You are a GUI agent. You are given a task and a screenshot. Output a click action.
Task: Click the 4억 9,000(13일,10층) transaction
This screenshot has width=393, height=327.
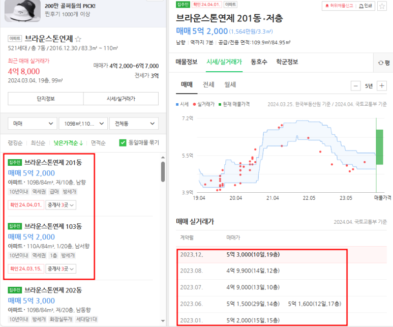pos(253,287)
